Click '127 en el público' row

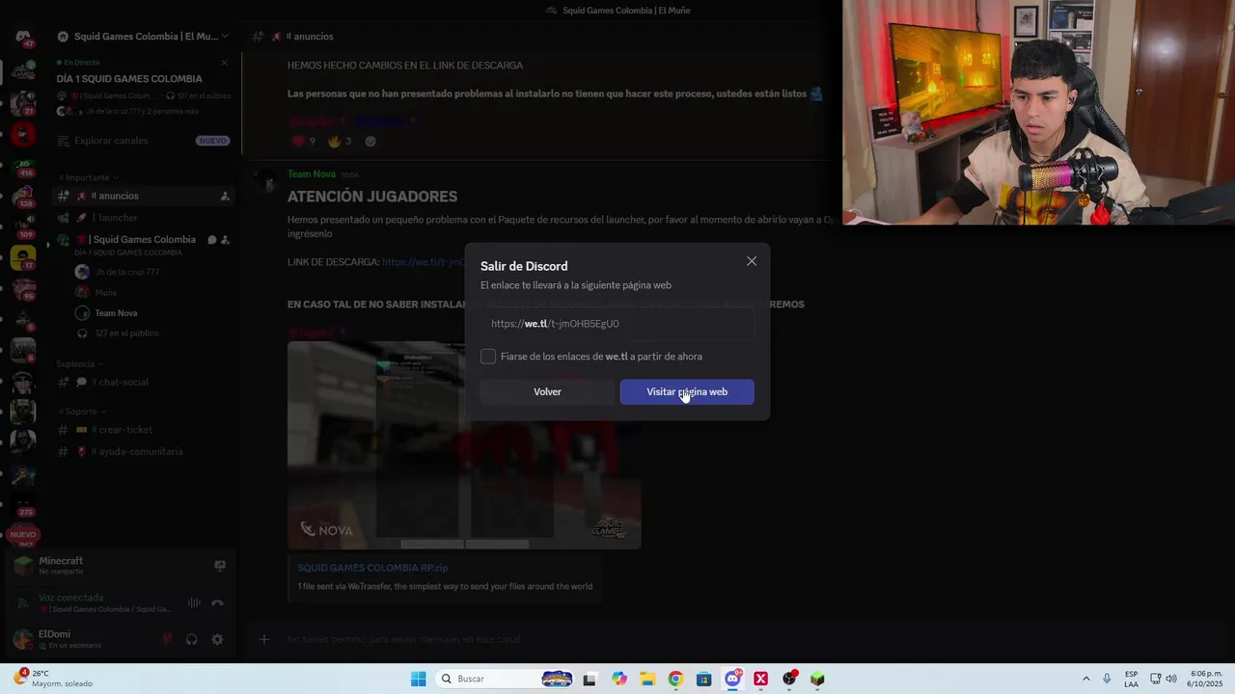(x=117, y=333)
